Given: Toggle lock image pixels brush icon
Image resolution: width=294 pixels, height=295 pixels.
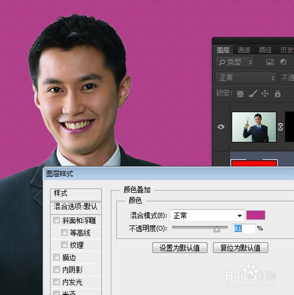Looking at the screenshot, I should [x=253, y=94].
